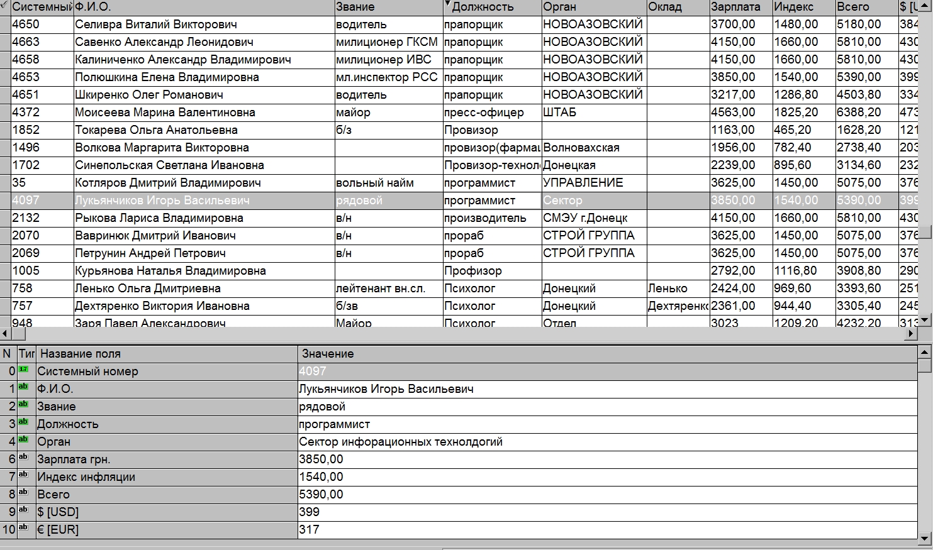Click the Тип column header in lower panel
This screenshot has width=933, height=550.
(x=26, y=354)
